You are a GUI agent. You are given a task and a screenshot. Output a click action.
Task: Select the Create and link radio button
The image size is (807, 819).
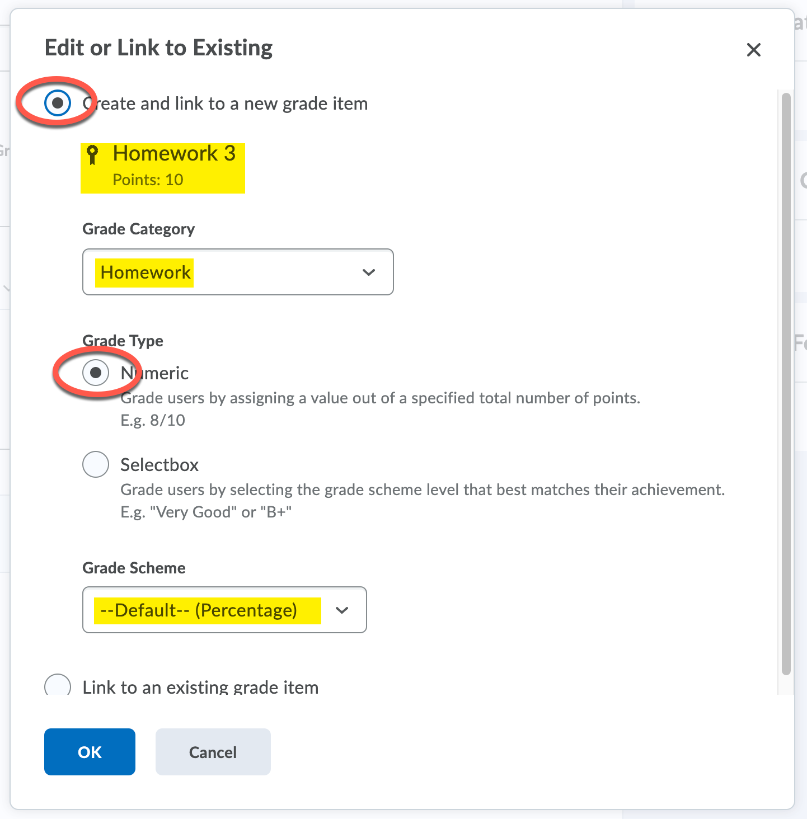[x=58, y=103]
